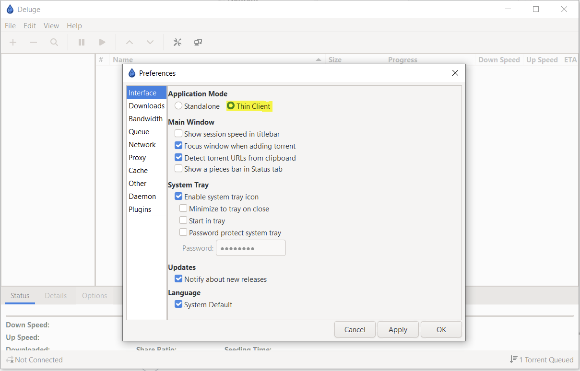Image resolution: width=580 pixels, height=371 pixels.
Task: Switch to the Details tab
Action: (x=56, y=296)
